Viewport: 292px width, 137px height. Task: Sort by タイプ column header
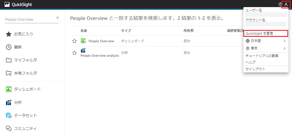pyautogui.click(x=126, y=31)
